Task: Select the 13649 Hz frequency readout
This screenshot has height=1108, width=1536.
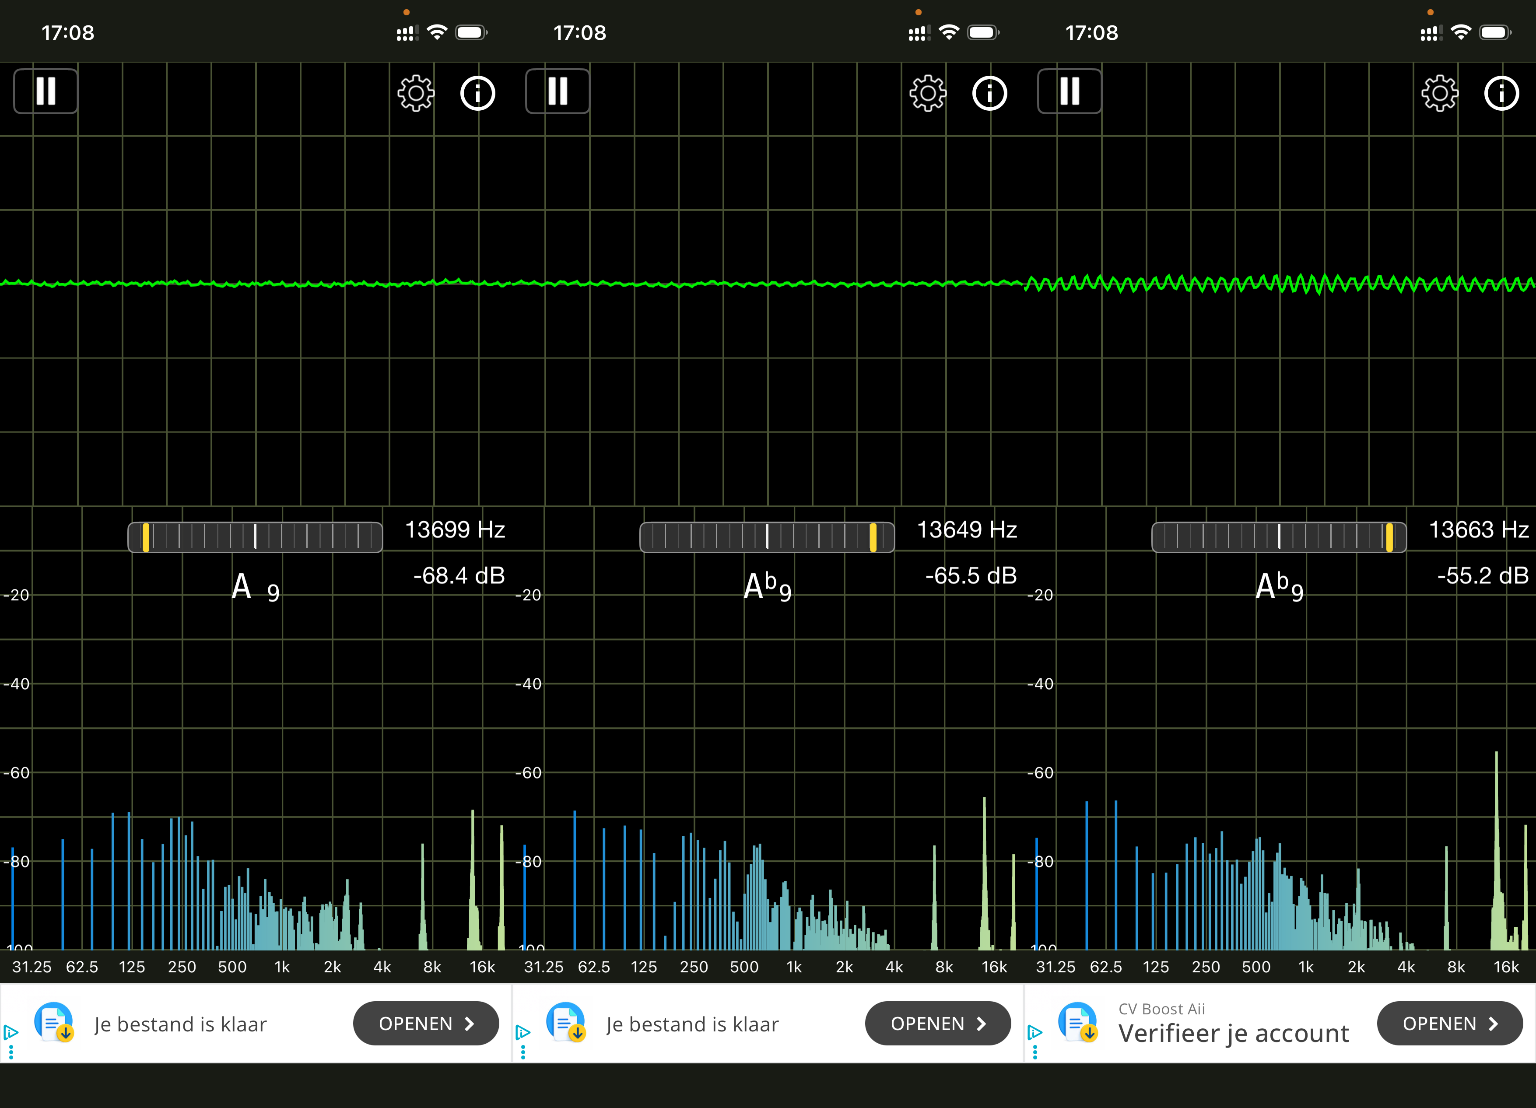Action: [967, 529]
